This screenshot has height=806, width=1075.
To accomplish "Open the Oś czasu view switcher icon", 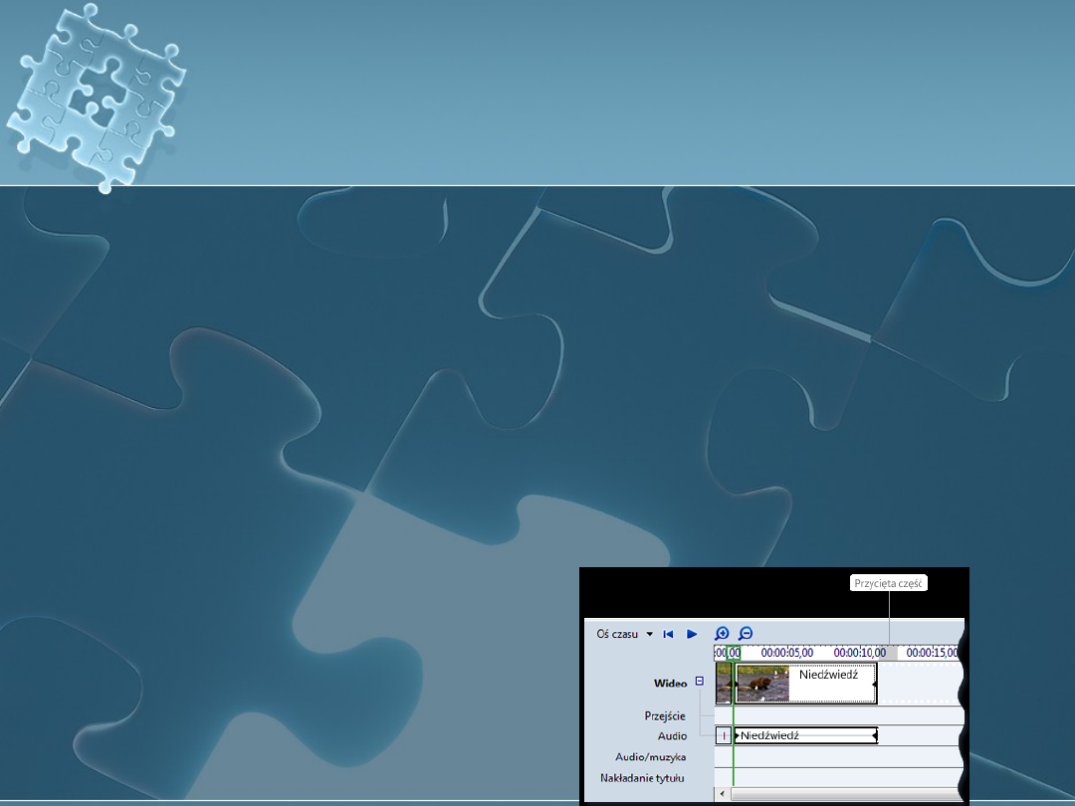I will pyautogui.click(x=617, y=634).
